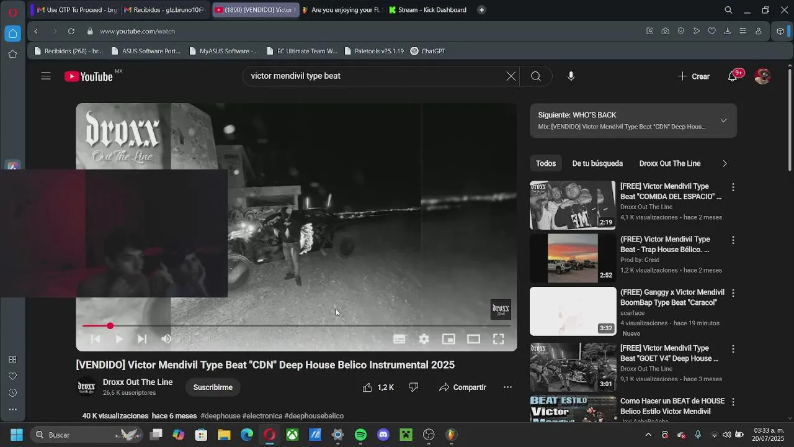This screenshot has width=794, height=447.
Task: Open Windows Start menu button
Action: pyautogui.click(x=16, y=435)
